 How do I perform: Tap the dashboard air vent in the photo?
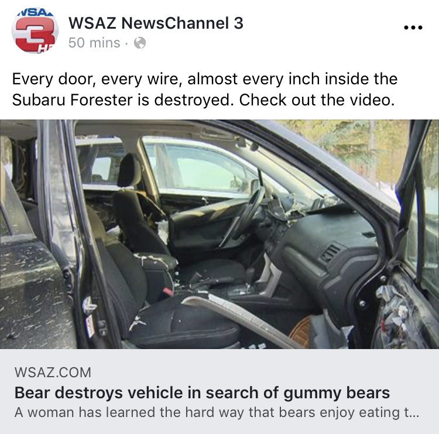pyautogui.click(x=330, y=252)
